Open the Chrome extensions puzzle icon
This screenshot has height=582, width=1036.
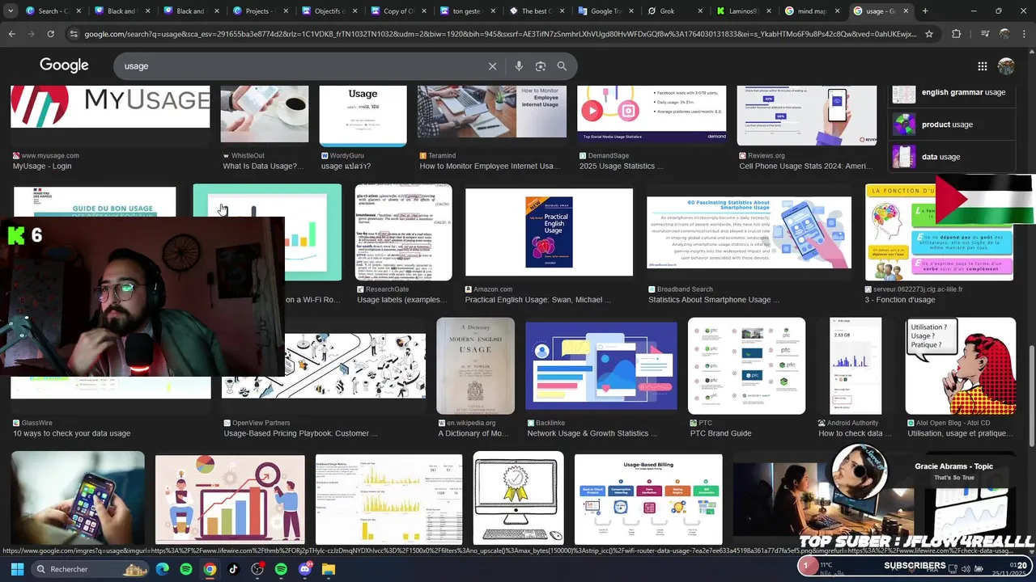(x=957, y=34)
